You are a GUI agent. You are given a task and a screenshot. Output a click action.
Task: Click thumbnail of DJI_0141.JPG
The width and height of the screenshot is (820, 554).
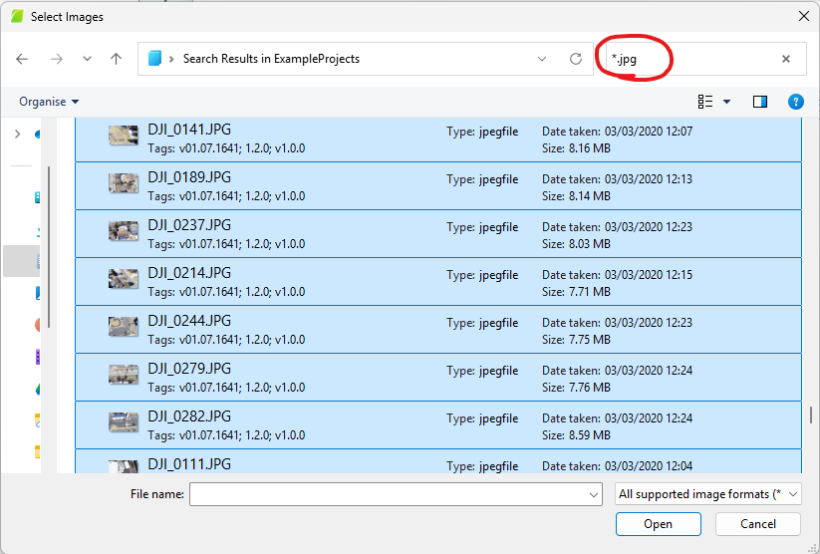click(124, 135)
